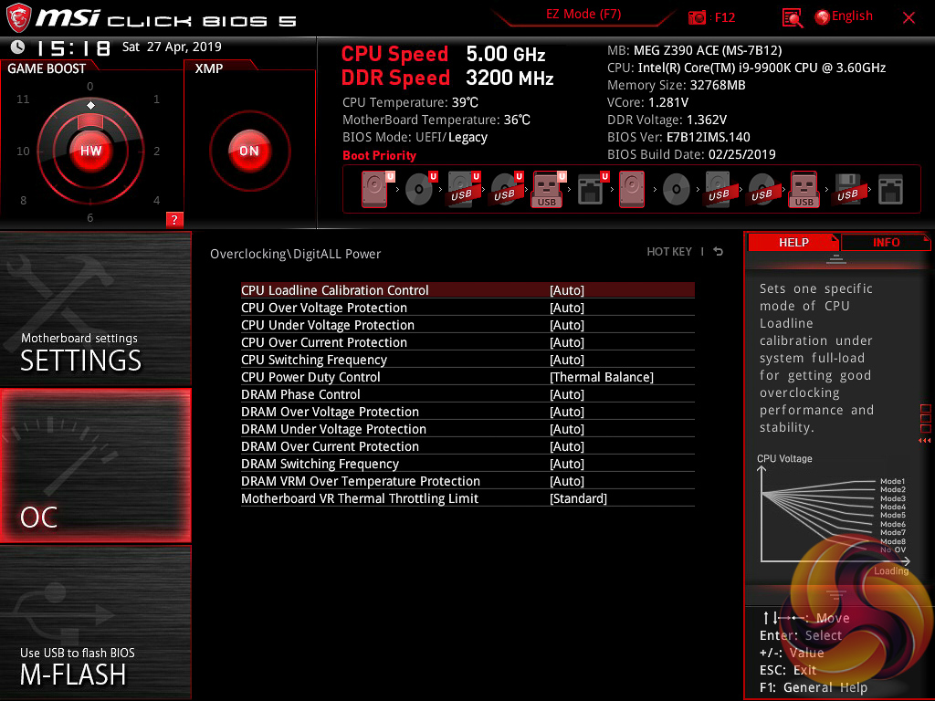Select the UEFI USB CD/DVD boot icon
935x701 pixels.
(507, 189)
